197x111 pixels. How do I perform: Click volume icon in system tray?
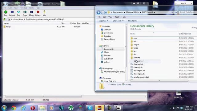click(174, 108)
